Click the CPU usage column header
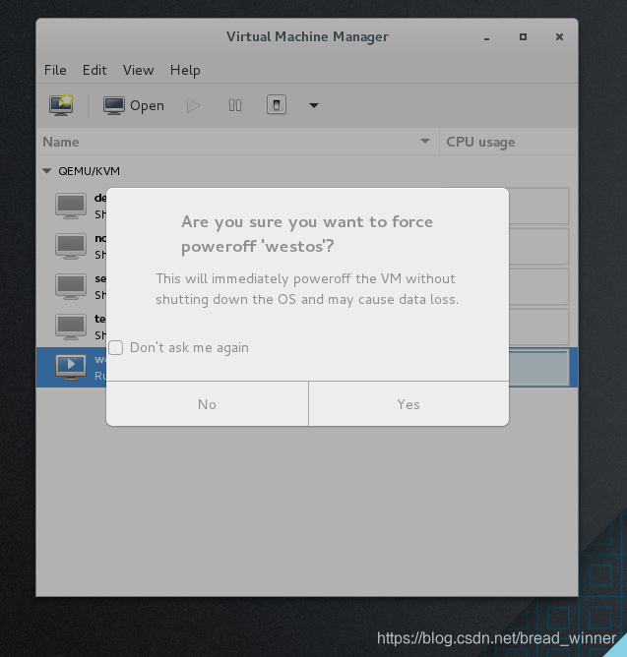Image resolution: width=627 pixels, height=657 pixels. click(x=509, y=142)
